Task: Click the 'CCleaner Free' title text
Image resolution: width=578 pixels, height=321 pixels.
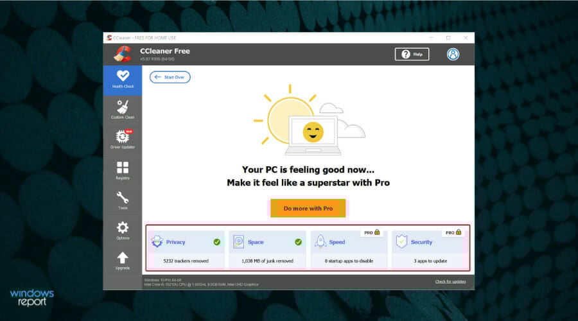Action: (165, 51)
